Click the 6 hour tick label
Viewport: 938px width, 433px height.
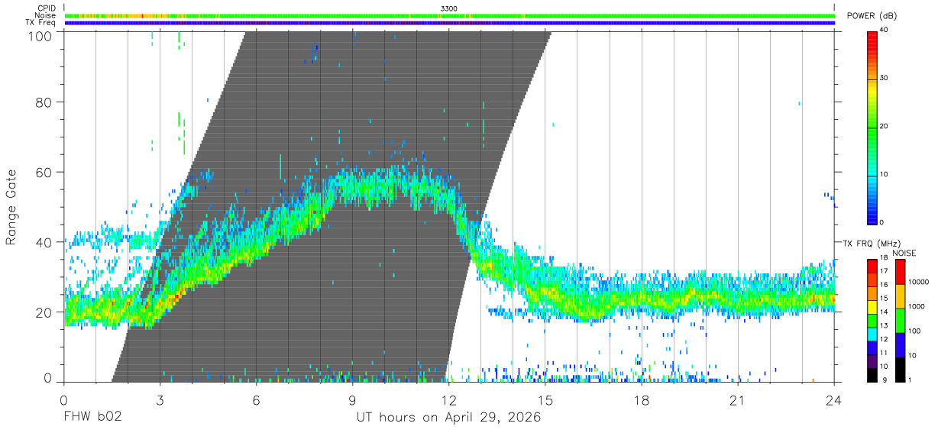pos(256,399)
